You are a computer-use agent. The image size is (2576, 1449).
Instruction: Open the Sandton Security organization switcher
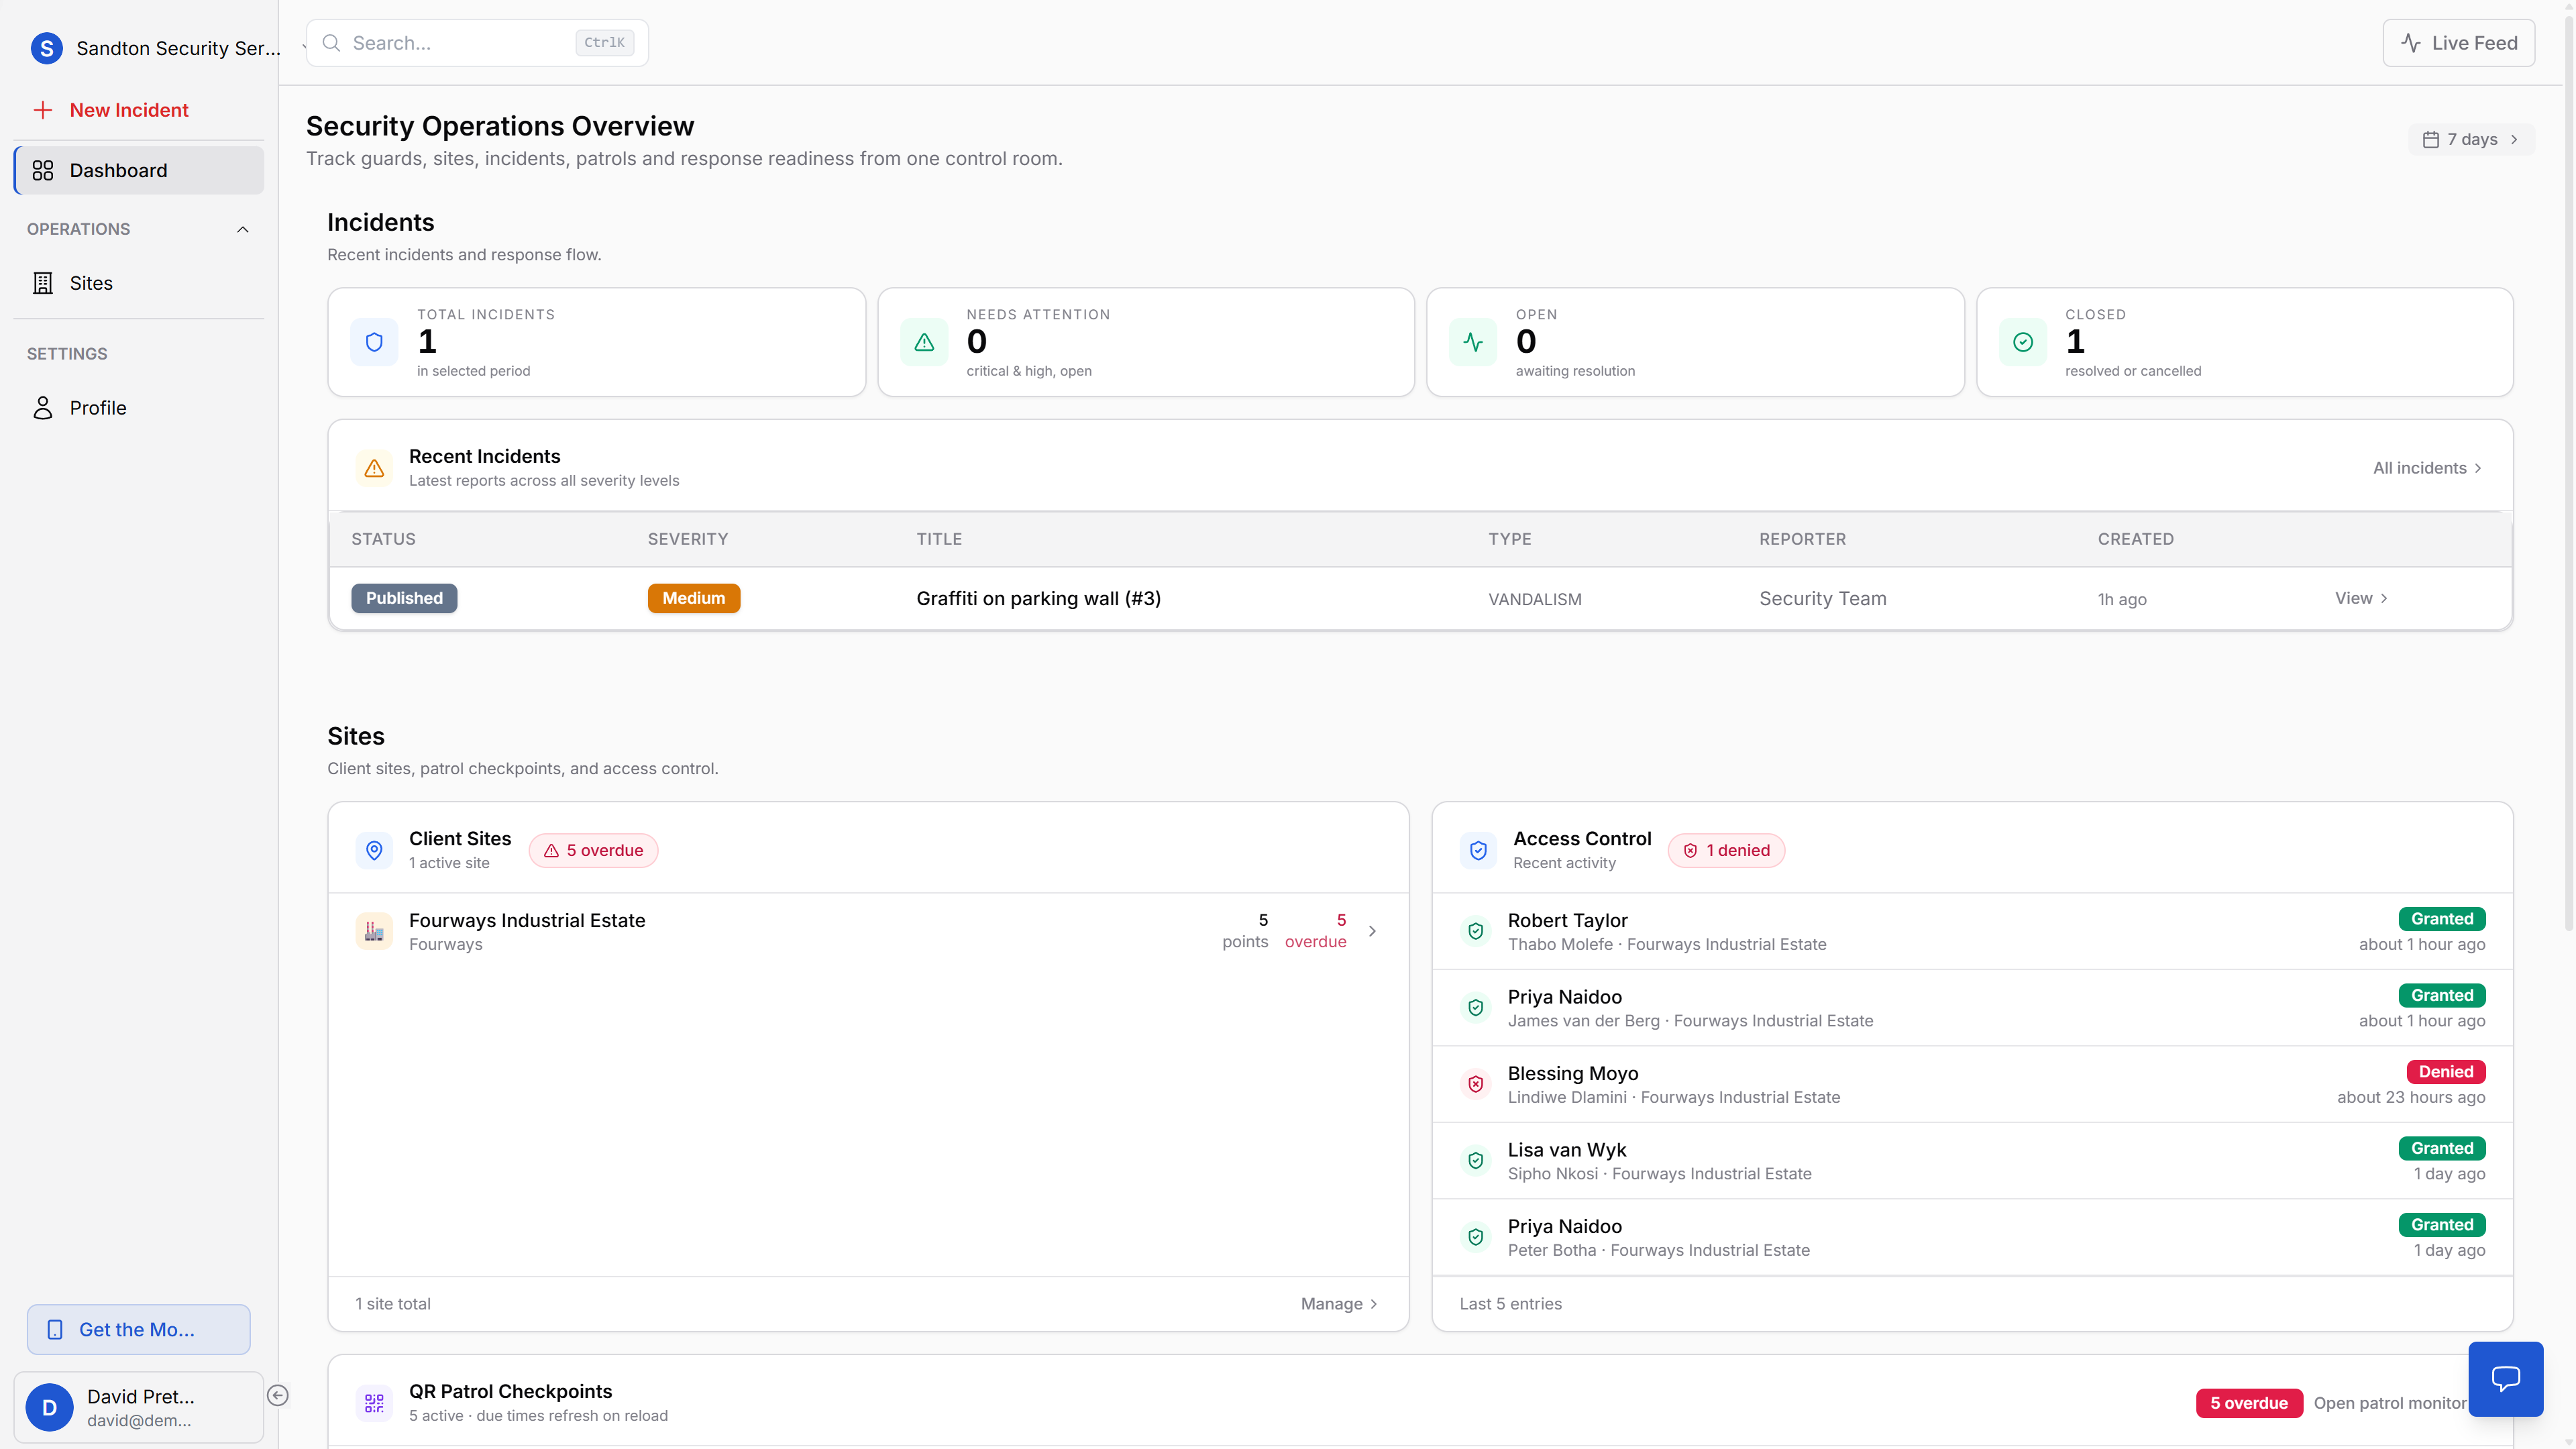(160, 48)
